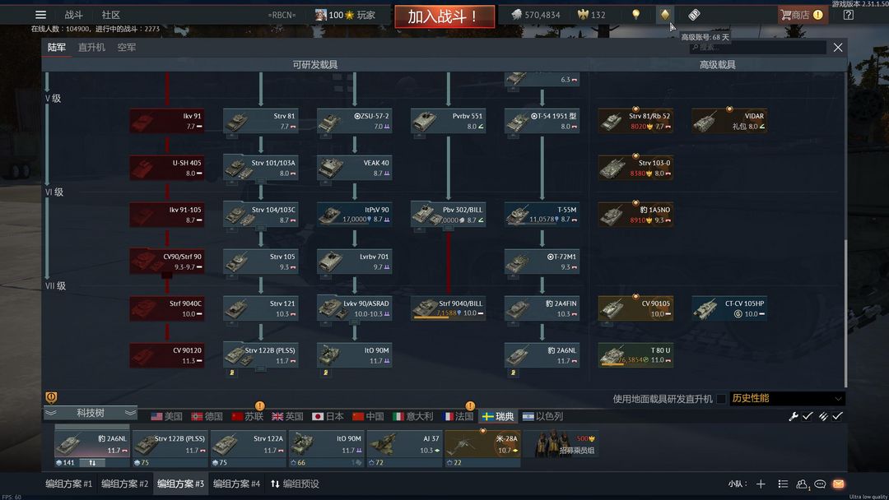The image size is (889, 500).
Task: Select the 英国 nation tab
Action: [287, 416]
